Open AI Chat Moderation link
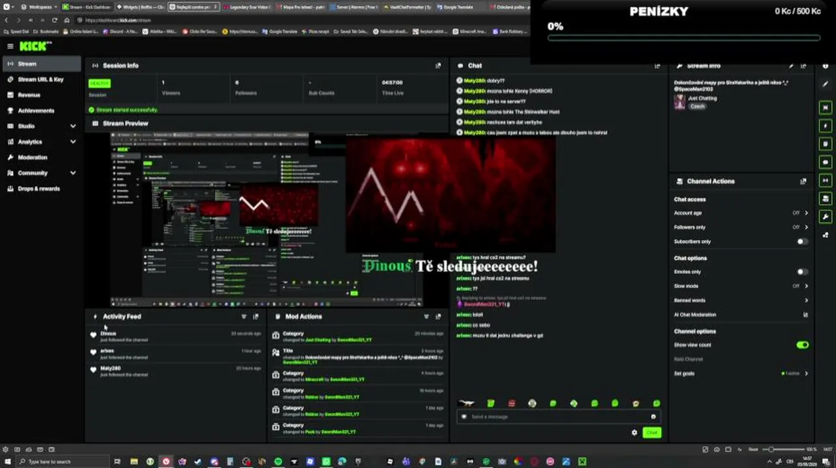This screenshot has height=468, width=836. (x=741, y=315)
